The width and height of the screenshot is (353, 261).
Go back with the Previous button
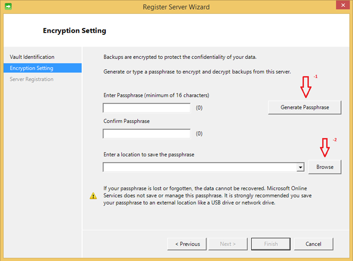pyautogui.click(x=187, y=244)
